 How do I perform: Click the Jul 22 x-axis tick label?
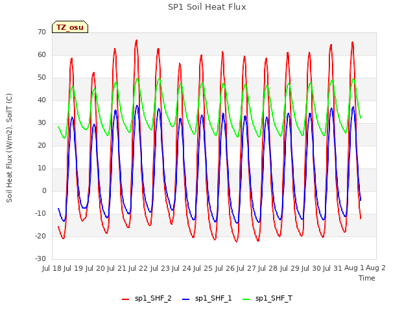(x=138, y=268)
